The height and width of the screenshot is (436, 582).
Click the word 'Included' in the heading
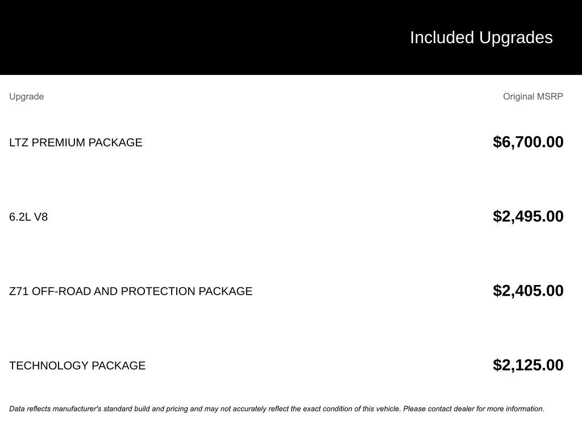442,37
